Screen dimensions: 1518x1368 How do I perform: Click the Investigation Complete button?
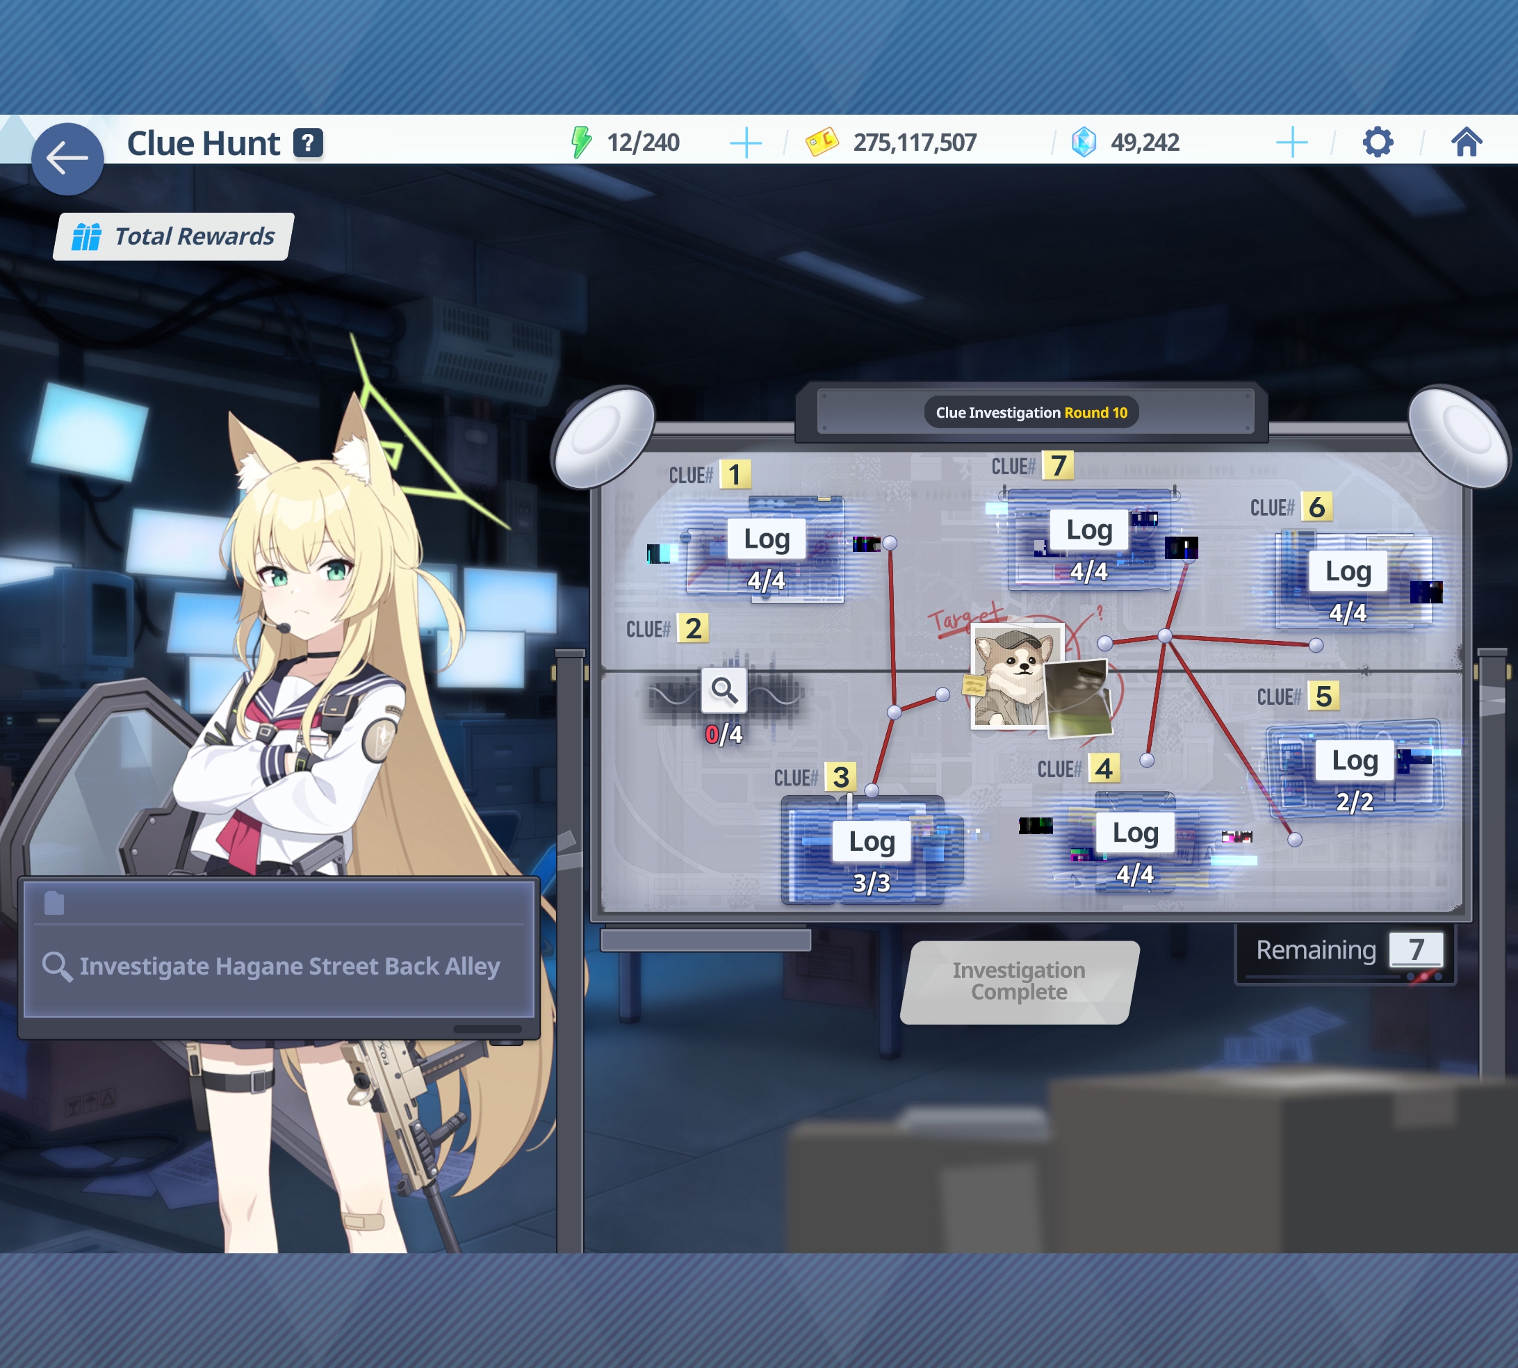point(1019,982)
